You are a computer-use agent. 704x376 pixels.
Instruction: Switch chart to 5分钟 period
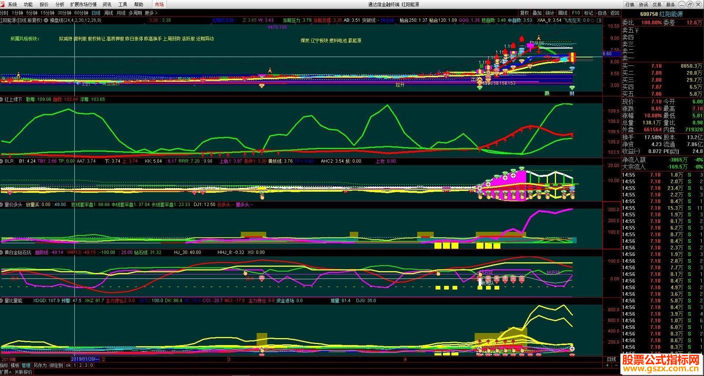click(x=32, y=13)
